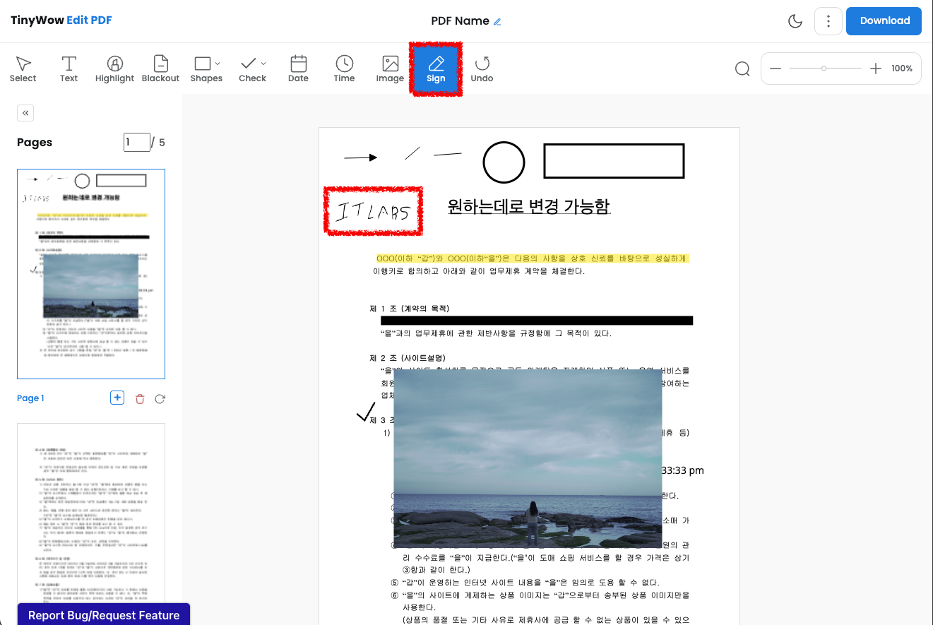Select the Date stamp tool
Image resolution: width=933 pixels, height=625 pixels.
[298, 69]
